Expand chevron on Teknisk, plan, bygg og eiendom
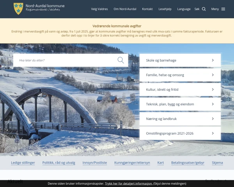The image size is (234, 187). pos(213,104)
